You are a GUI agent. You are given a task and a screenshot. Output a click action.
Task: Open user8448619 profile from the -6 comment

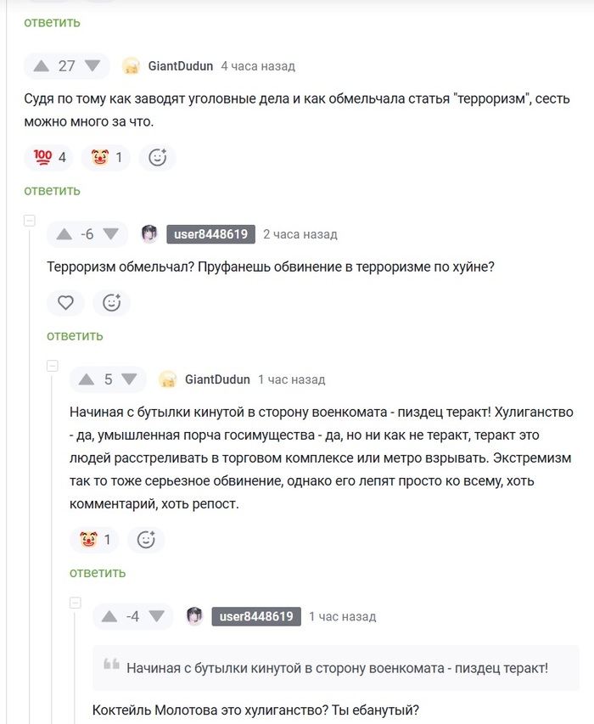coord(211,234)
